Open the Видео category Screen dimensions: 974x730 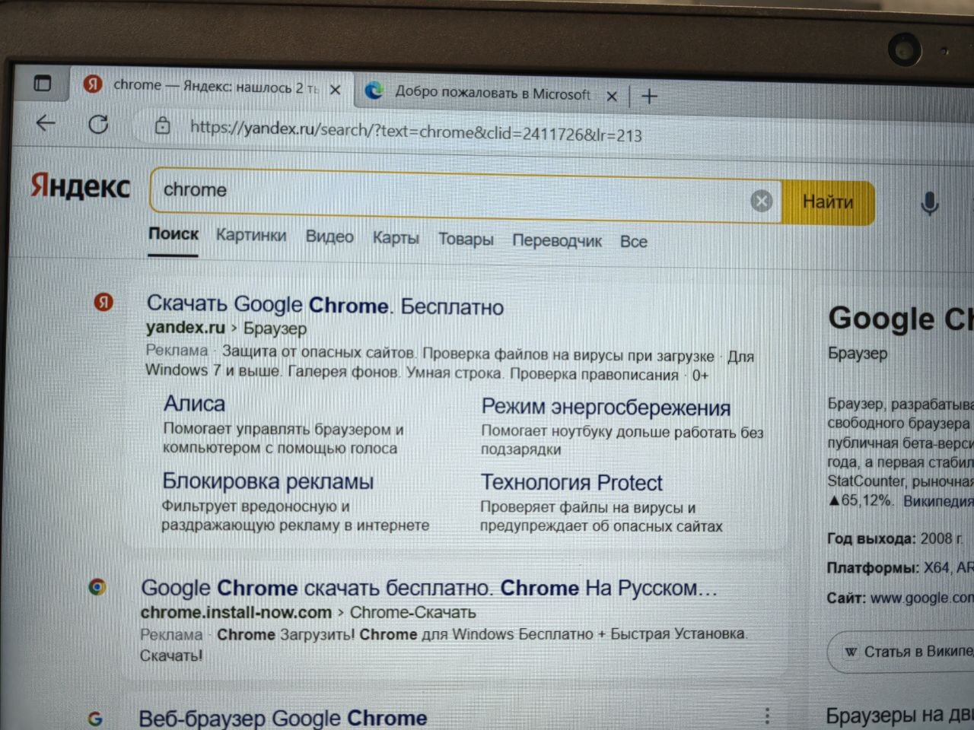[x=329, y=236]
